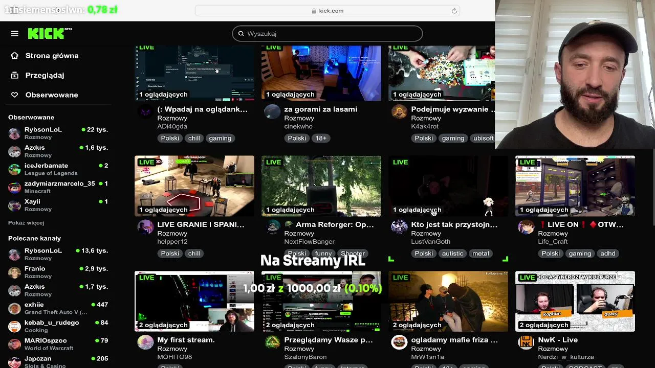Open Nerdzi_w_kulturze streamer avatar

click(526, 342)
